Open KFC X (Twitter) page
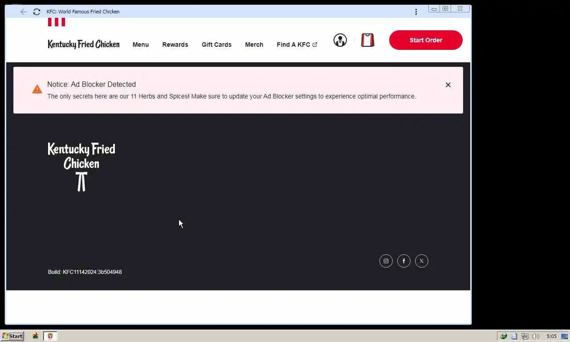The width and height of the screenshot is (570, 342). (x=422, y=261)
